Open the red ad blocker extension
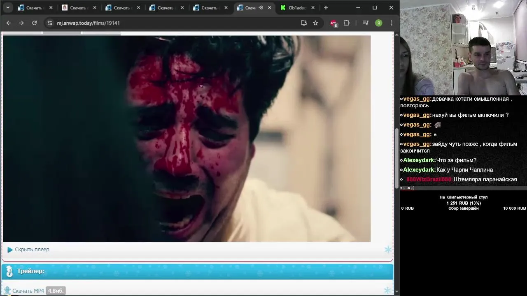The height and width of the screenshot is (296, 527). [334, 23]
